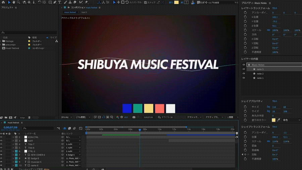The width and height of the screenshot is (302, 170).
Task: Select the Type text tool
Action: pyautogui.click(x=59, y=2)
